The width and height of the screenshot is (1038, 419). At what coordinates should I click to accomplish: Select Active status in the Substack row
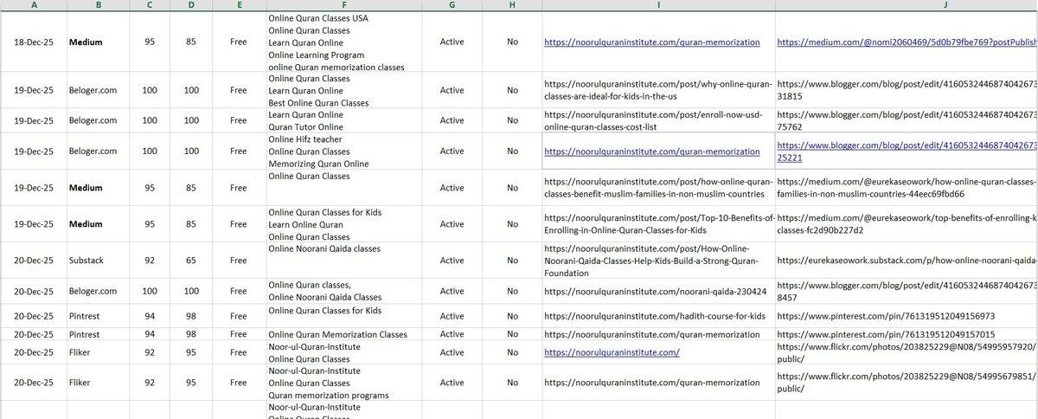pyautogui.click(x=452, y=261)
